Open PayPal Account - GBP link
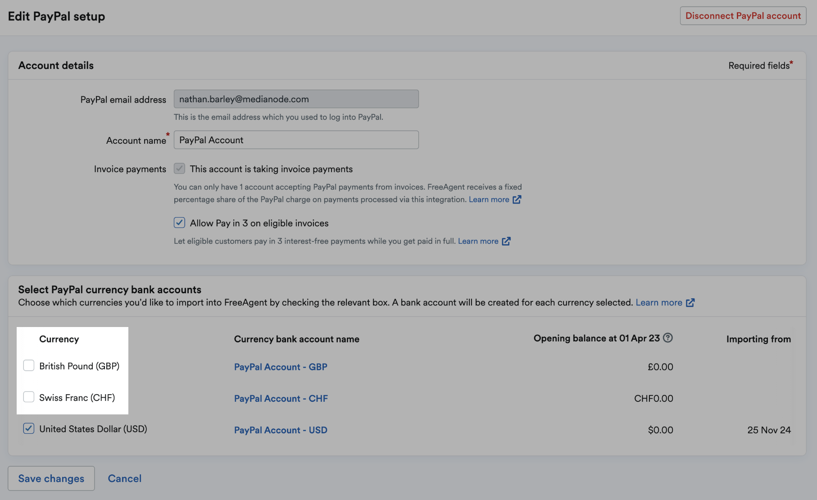Viewport: 817px width, 500px height. click(281, 367)
